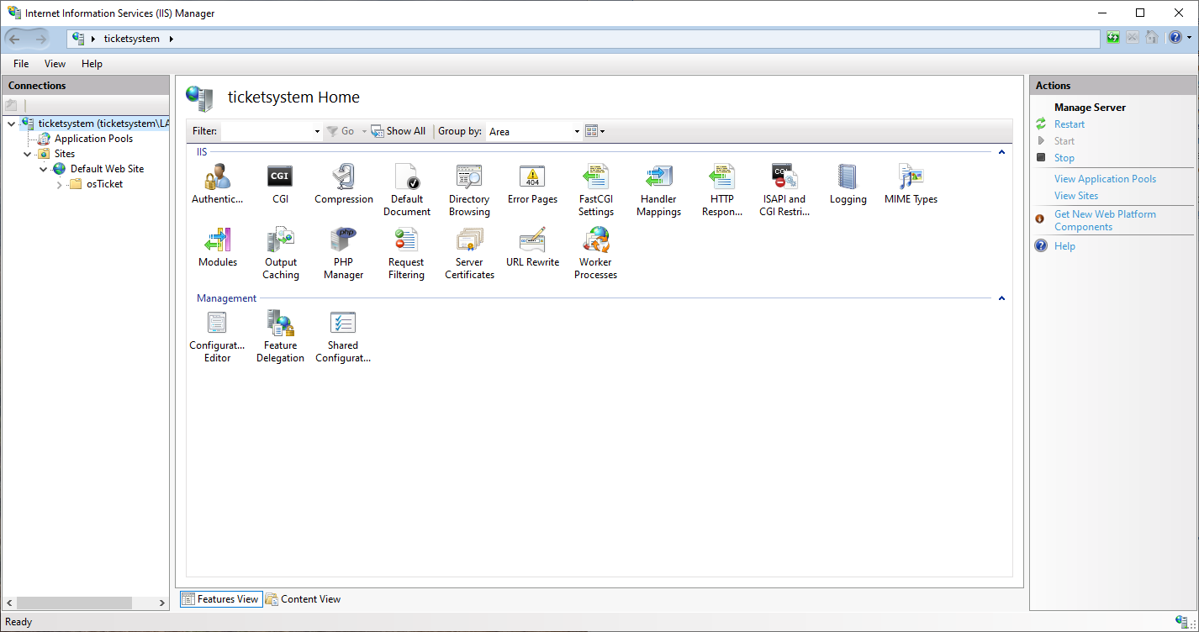1199x632 pixels.
Task: Open Handler Mappings feature
Action: [658, 191]
